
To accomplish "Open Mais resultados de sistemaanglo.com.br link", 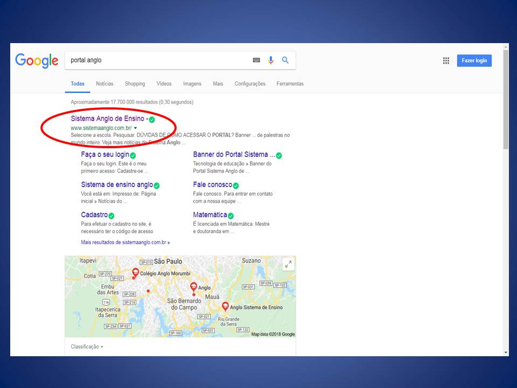I will click(125, 242).
